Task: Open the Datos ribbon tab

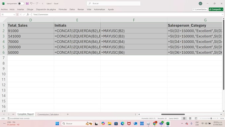Action: [x=72, y=9]
